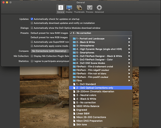The width and height of the screenshot is (161, 128).
Task: Uncheck Automatically check for updates on startup
Action: (x=32, y=19)
